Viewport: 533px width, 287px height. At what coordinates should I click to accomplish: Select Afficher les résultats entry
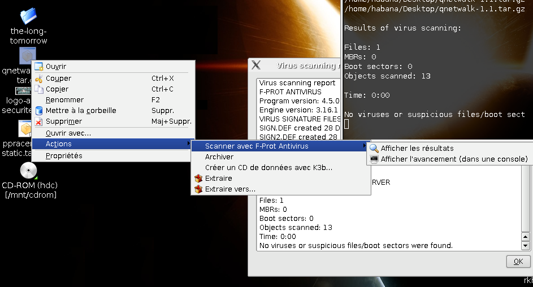coord(449,149)
